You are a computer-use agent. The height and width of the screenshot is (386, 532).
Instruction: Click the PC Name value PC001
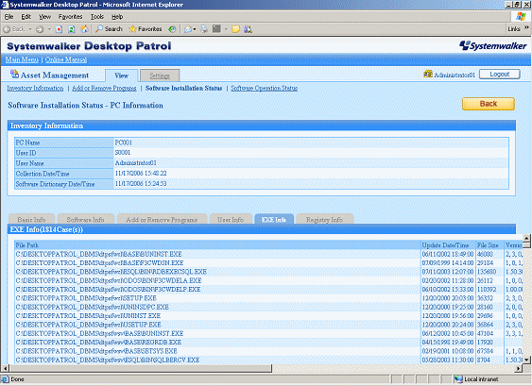tap(124, 143)
